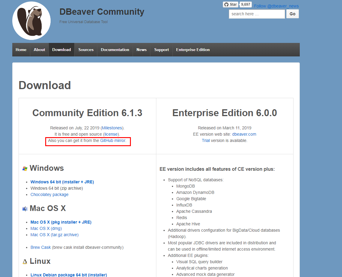
Task: Focus the 'search here' input field
Action: point(257,14)
